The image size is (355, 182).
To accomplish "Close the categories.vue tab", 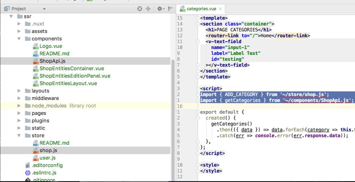I will pos(220,9).
